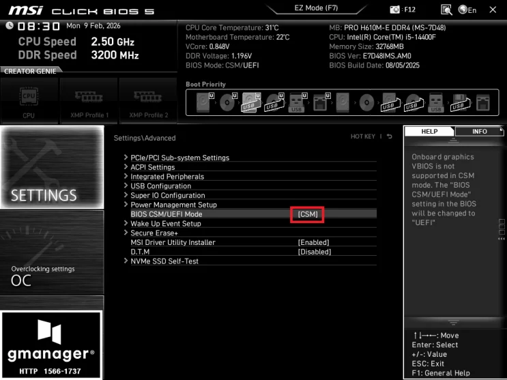This screenshot has height=380, width=507.
Task: Click the Settings\Advanced breadcrumb text
Action: 145,138
